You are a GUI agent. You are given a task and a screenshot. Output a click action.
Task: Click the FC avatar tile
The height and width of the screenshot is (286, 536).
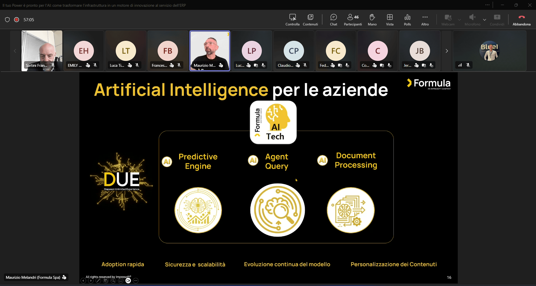point(336,51)
